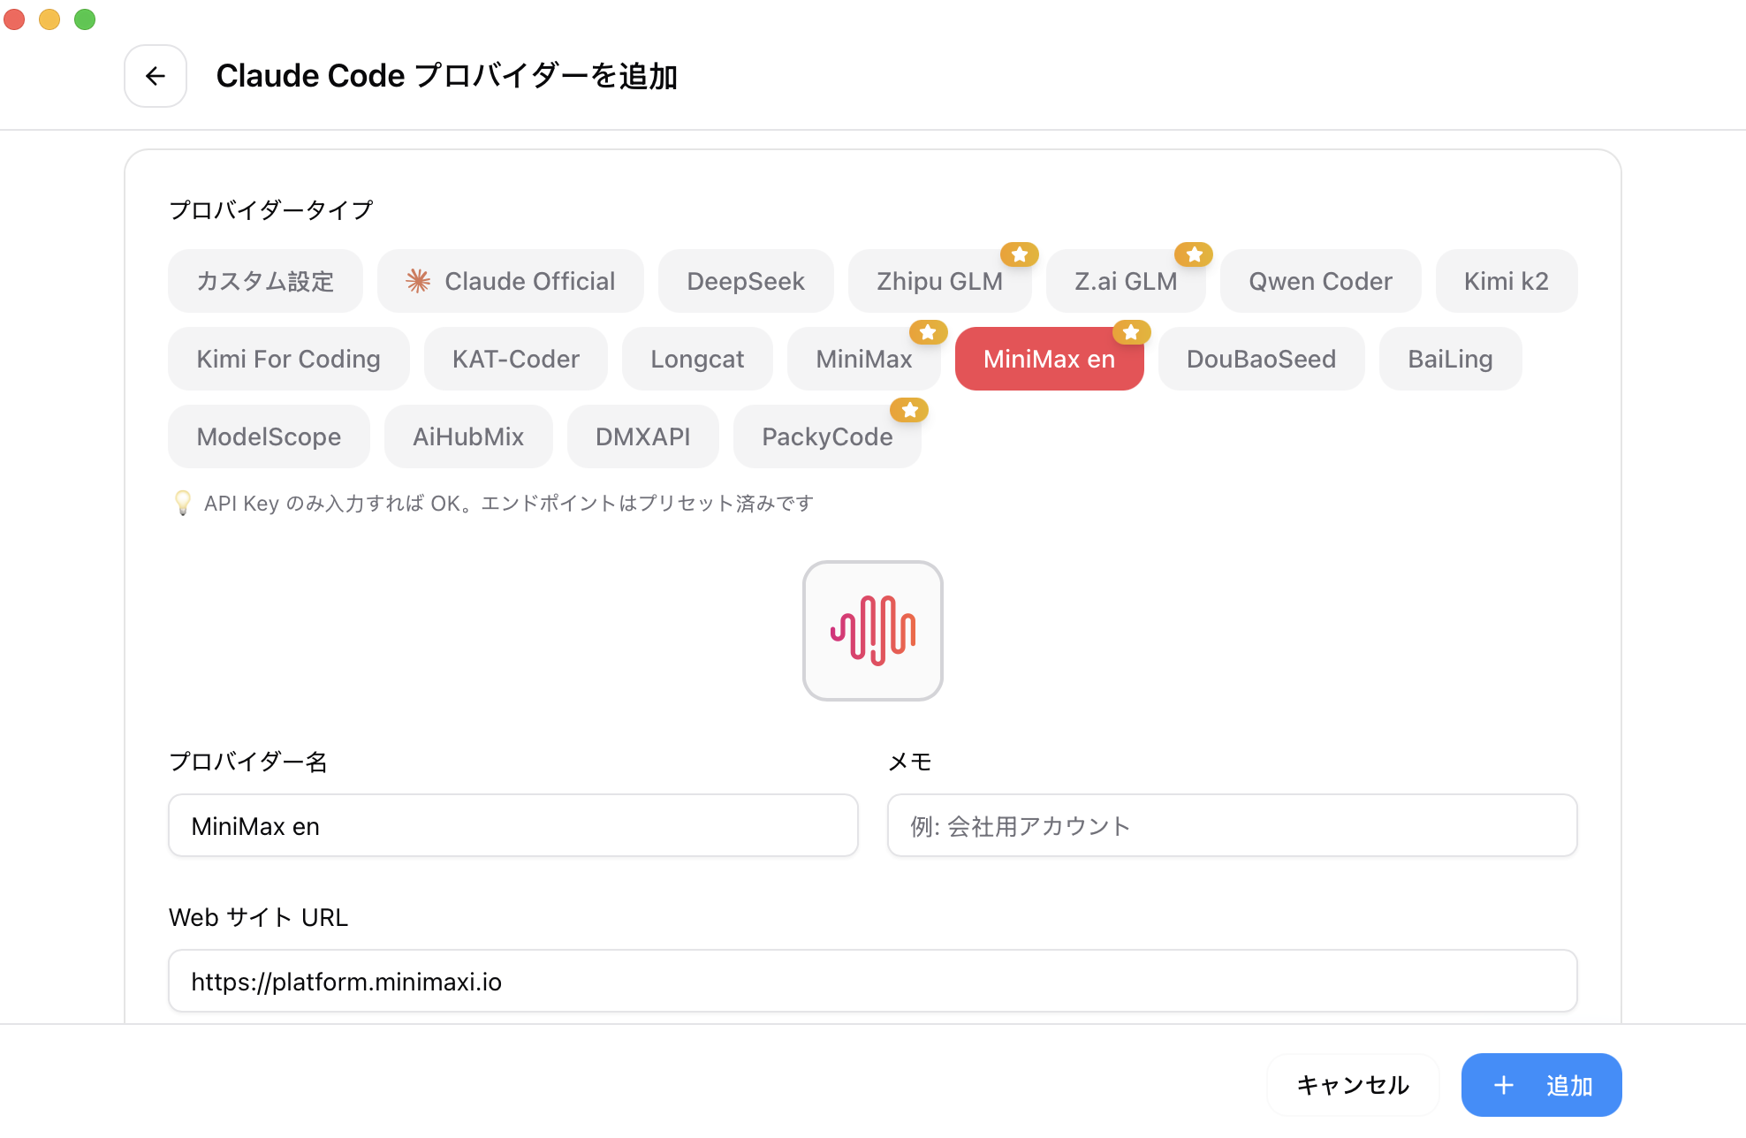The image size is (1746, 1138).
Task: Click the Web サイト URL field
Action: (872, 981)
